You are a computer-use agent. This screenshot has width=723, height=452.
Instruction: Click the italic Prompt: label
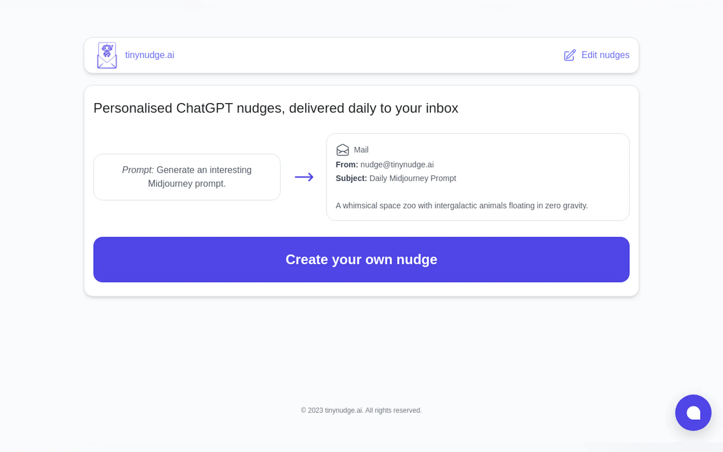click(138, 170)
